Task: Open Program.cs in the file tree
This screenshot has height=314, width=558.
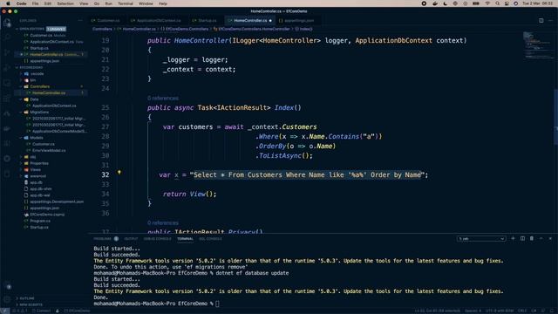Action: pos(40,221)
